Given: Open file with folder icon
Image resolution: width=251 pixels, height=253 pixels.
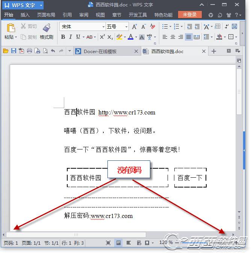Looking at the screenshot, I should 6,51.
